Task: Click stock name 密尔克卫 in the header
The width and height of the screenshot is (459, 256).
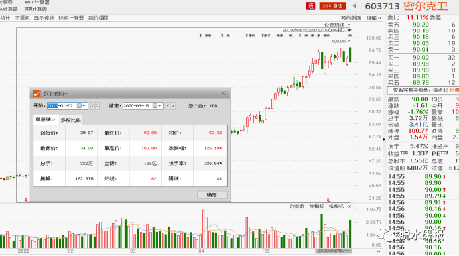Action: [426, 6]
